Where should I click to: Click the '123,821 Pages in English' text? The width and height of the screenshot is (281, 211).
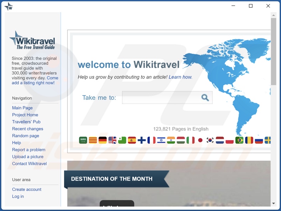181,129
